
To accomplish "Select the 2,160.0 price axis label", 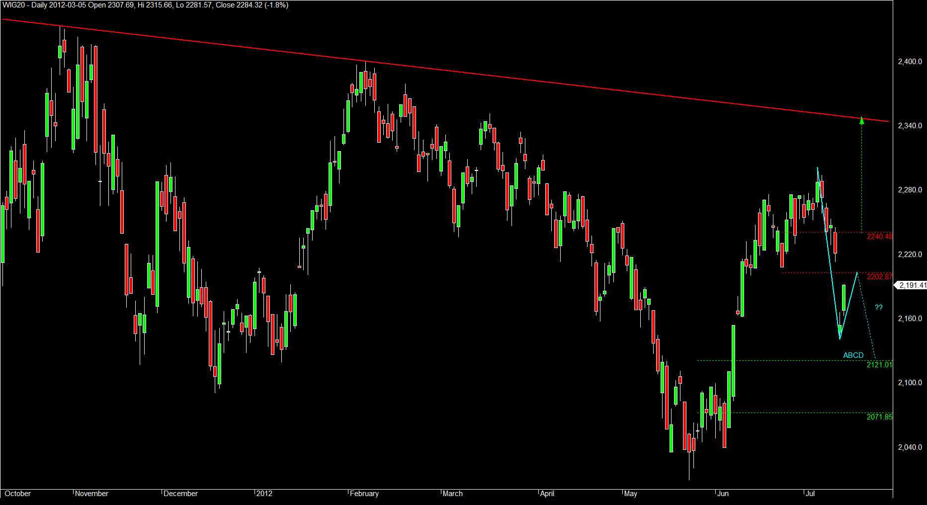I will pos(910,319).
